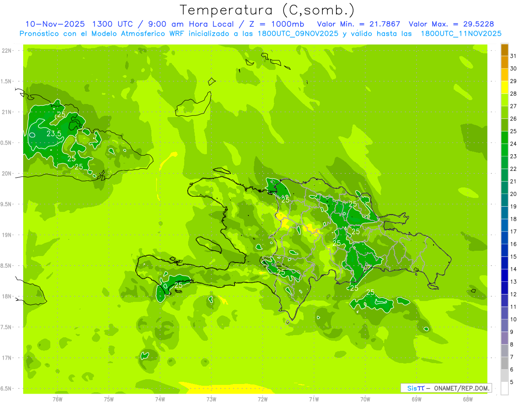Image resolution: width=525 pixels, height=405 pixels.
Task: Click the blue legend swatch between 15 and 16
Action: (x=504, y=250)
